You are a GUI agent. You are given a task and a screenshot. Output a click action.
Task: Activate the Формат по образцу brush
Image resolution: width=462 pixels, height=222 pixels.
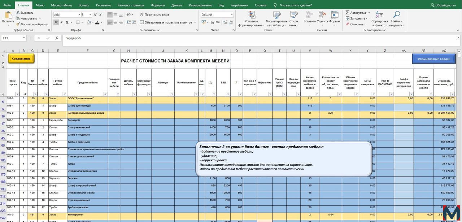pyautogui.click(x=31, y=24)
